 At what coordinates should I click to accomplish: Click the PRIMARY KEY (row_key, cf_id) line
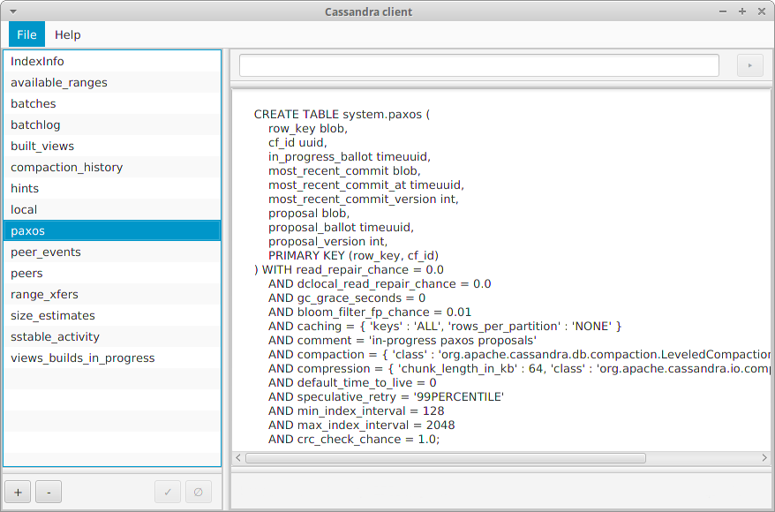click(x=353, y=255)
